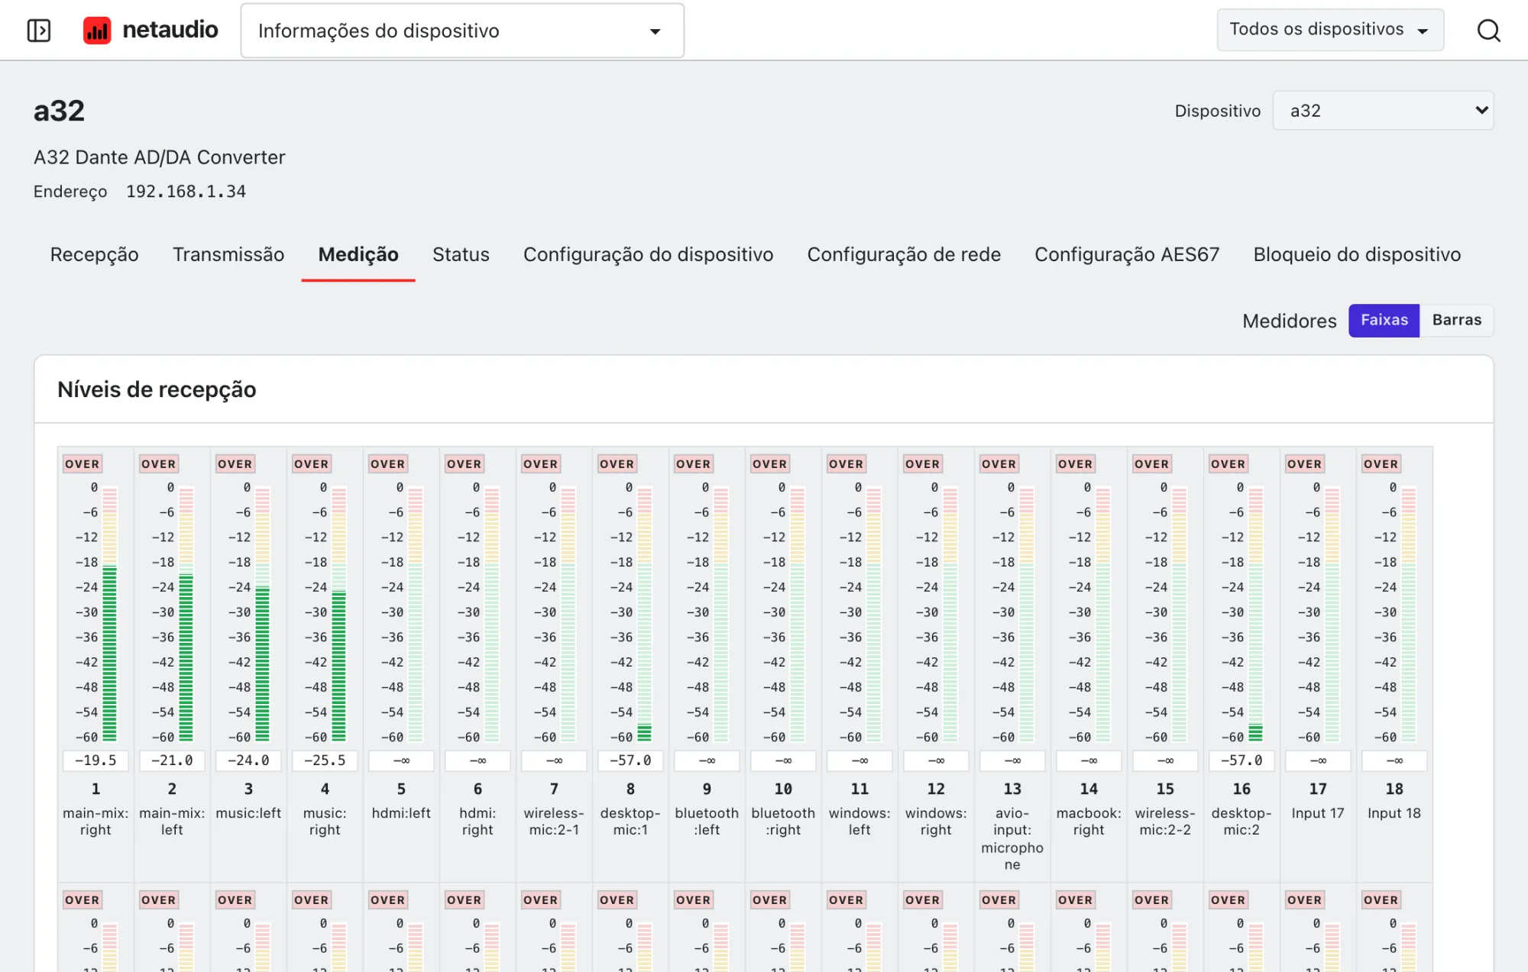Click the bluetooth:left channel label
The width and height of the screenshot is (1528, 972).
point(707,822)
